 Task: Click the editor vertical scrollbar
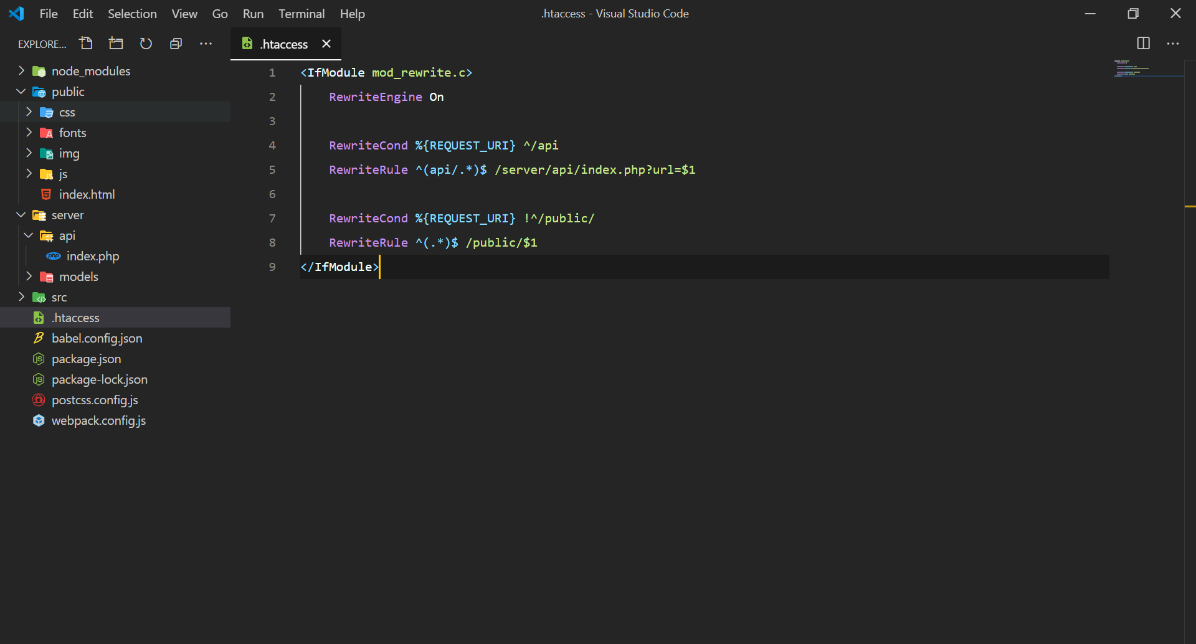pos(1190,352)
